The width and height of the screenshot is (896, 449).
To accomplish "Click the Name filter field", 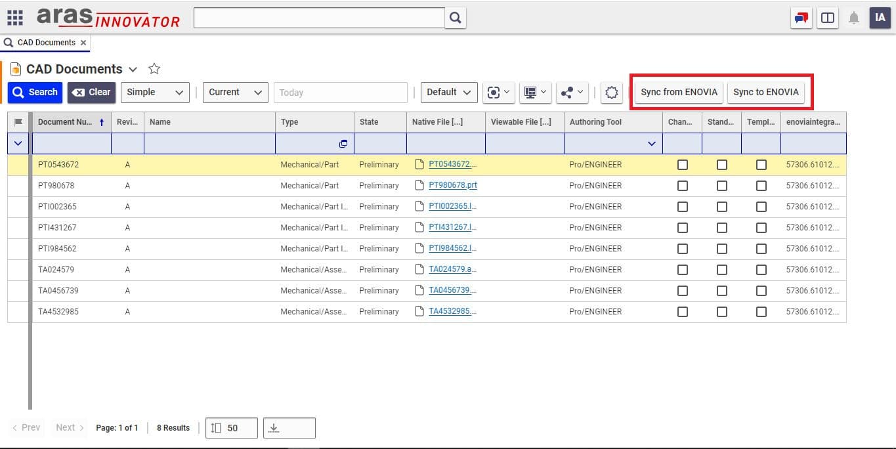I will [x=209, y=144].
